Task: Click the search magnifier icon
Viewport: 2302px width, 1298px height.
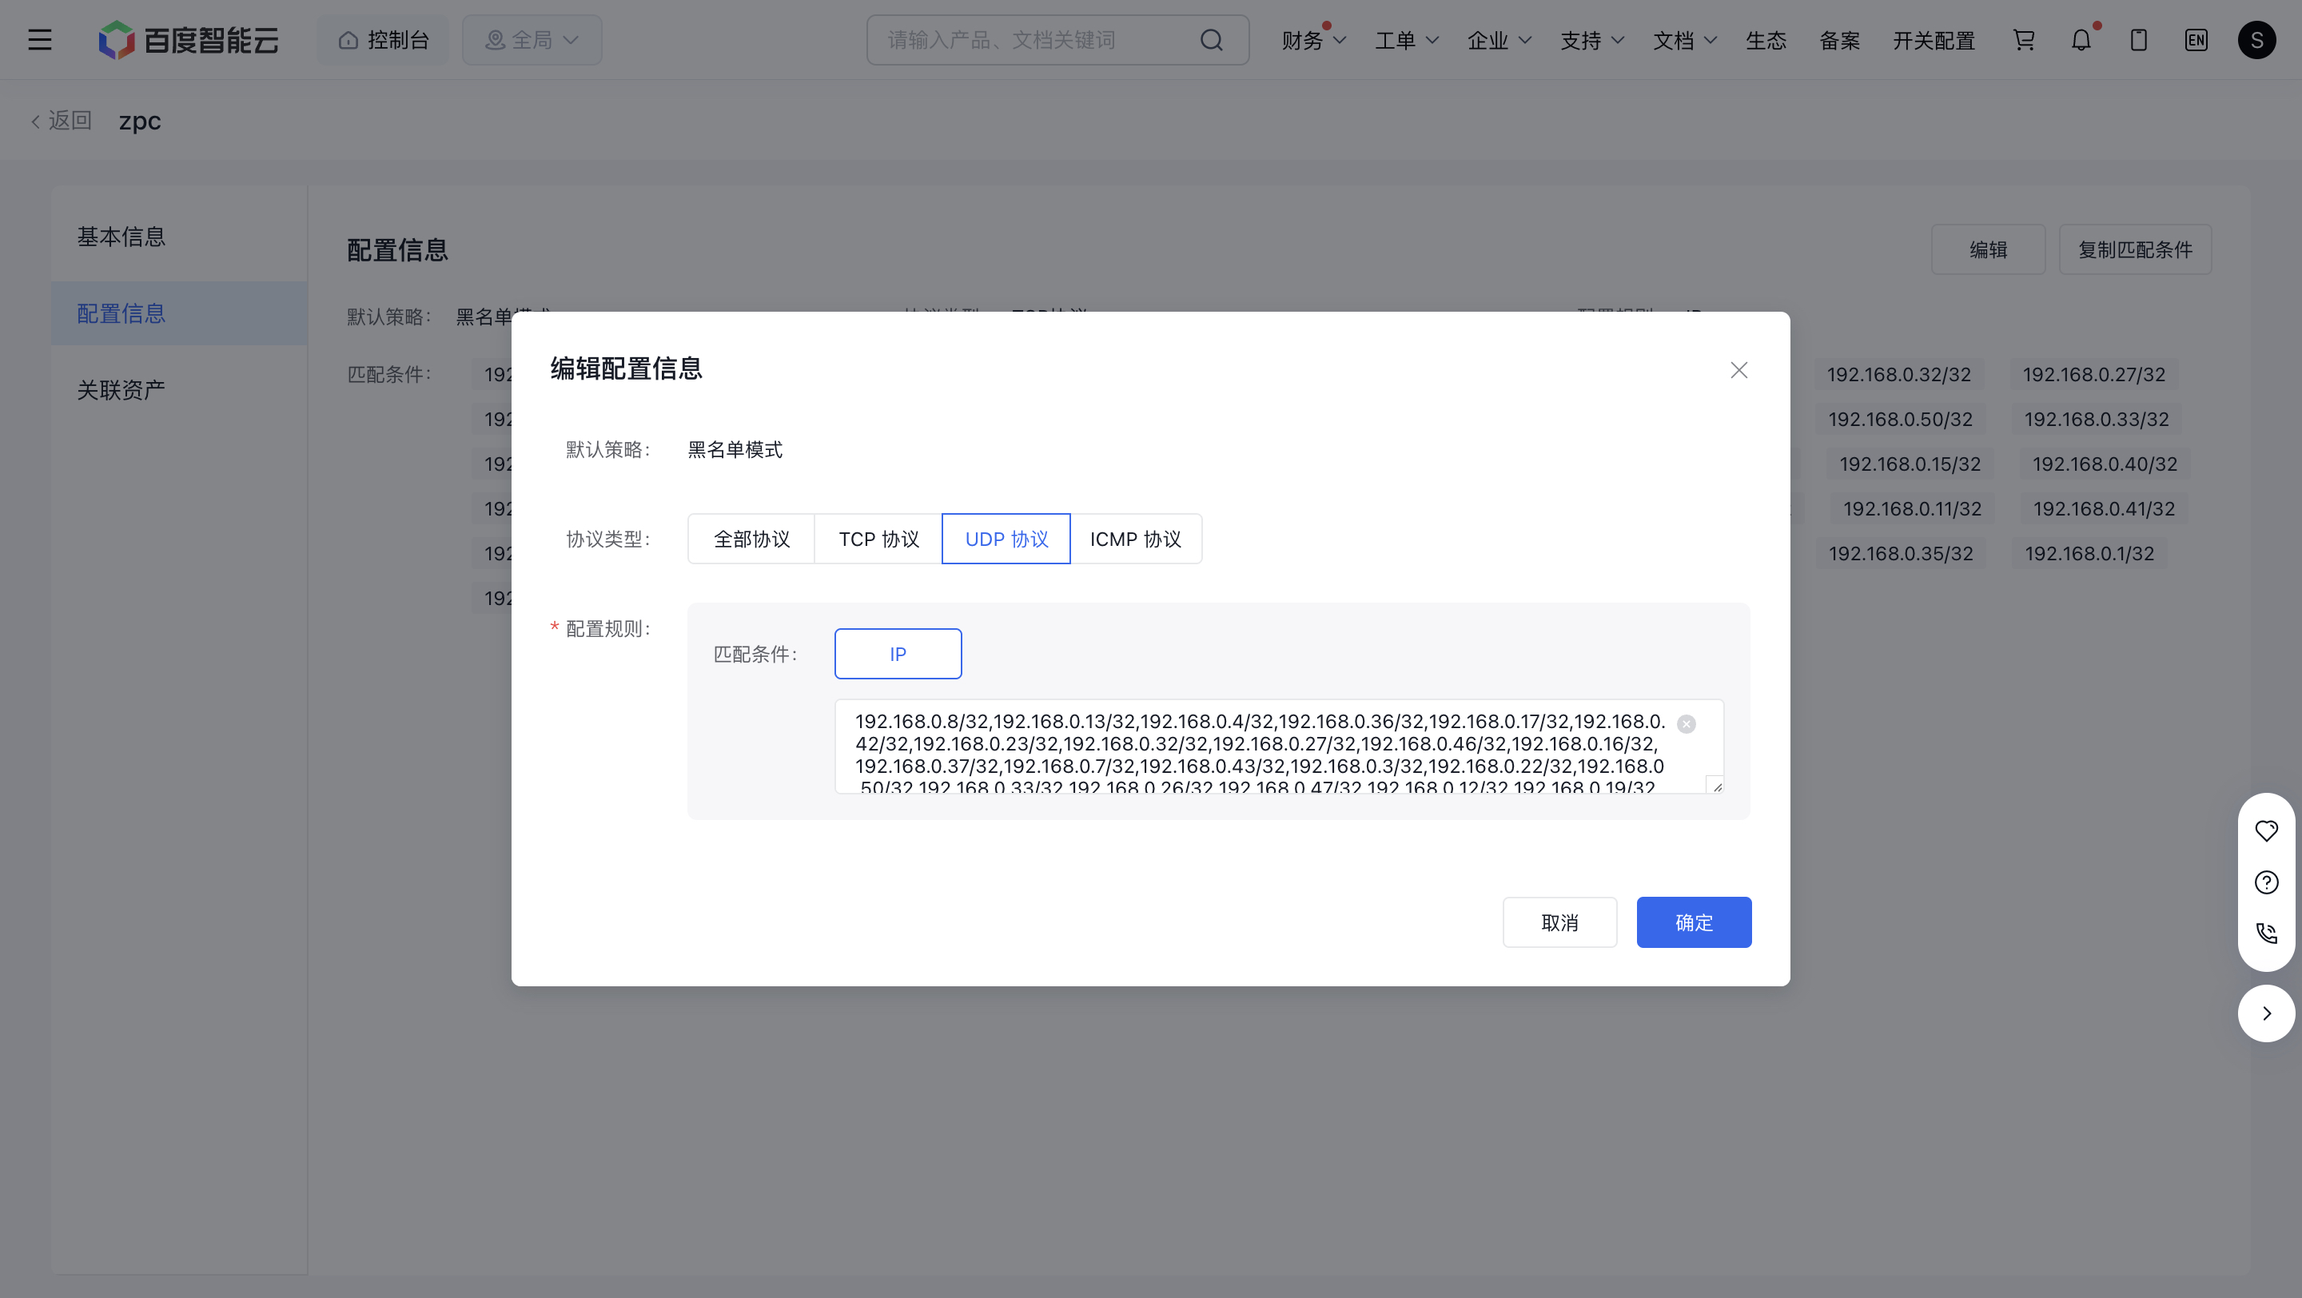Action: [1211, 40]
